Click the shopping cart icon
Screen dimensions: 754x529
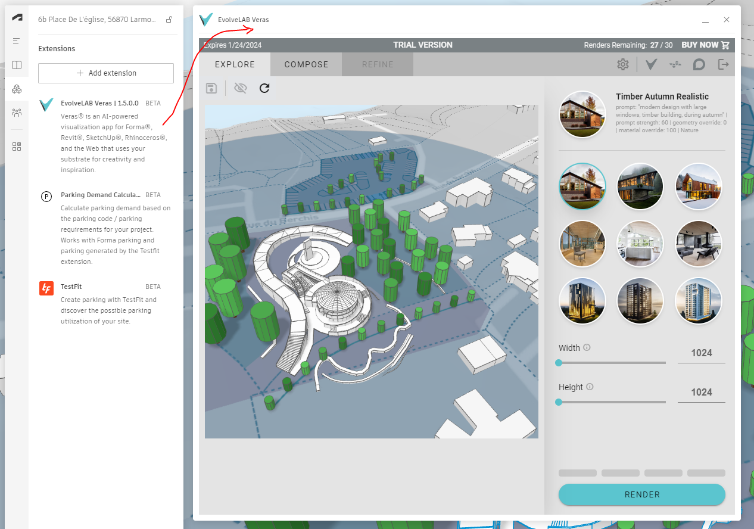pos(725,45)
